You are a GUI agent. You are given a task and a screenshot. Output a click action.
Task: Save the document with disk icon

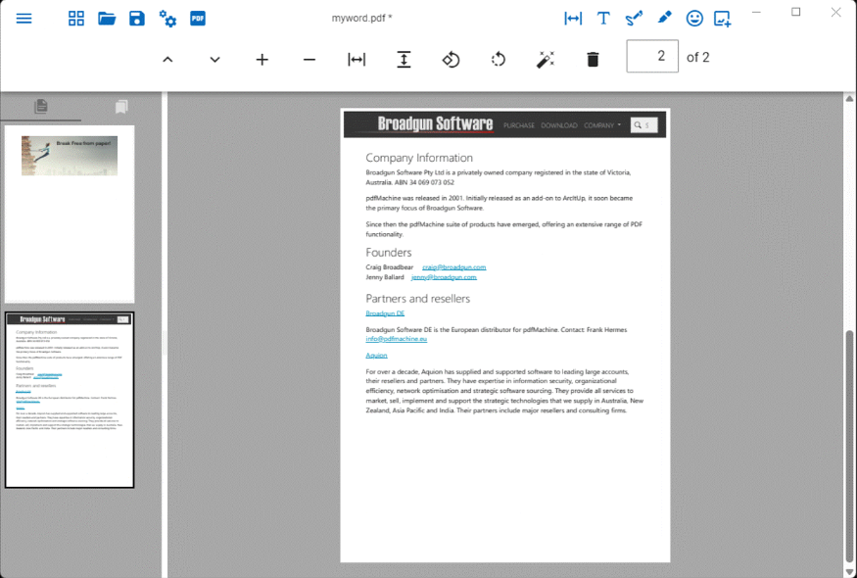click(137, 19)
